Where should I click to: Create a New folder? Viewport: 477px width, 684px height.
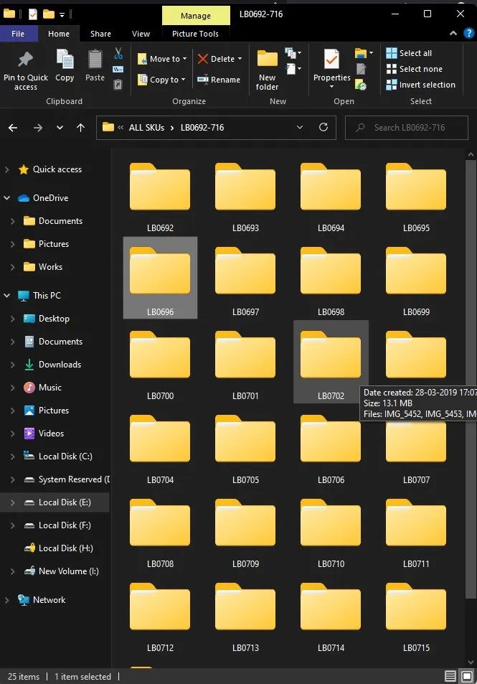pyautogui.click(x=268, y=70)
